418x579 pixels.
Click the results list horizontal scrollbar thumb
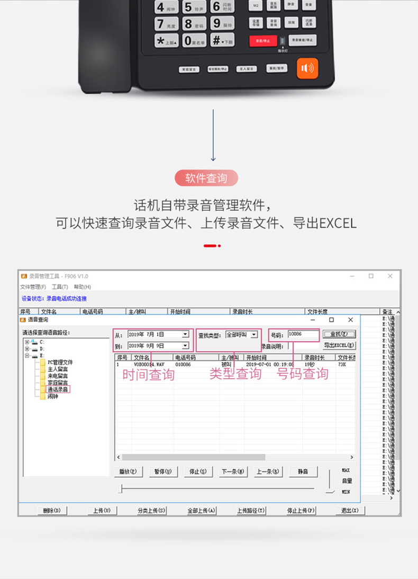pyautogui.click(x=193, y=457)
